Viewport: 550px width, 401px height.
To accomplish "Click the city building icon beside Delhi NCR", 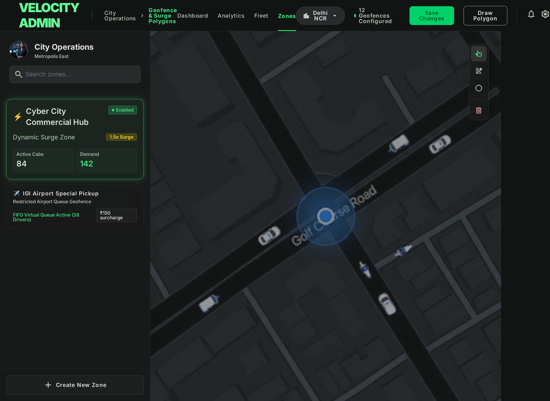I will 306,16.
